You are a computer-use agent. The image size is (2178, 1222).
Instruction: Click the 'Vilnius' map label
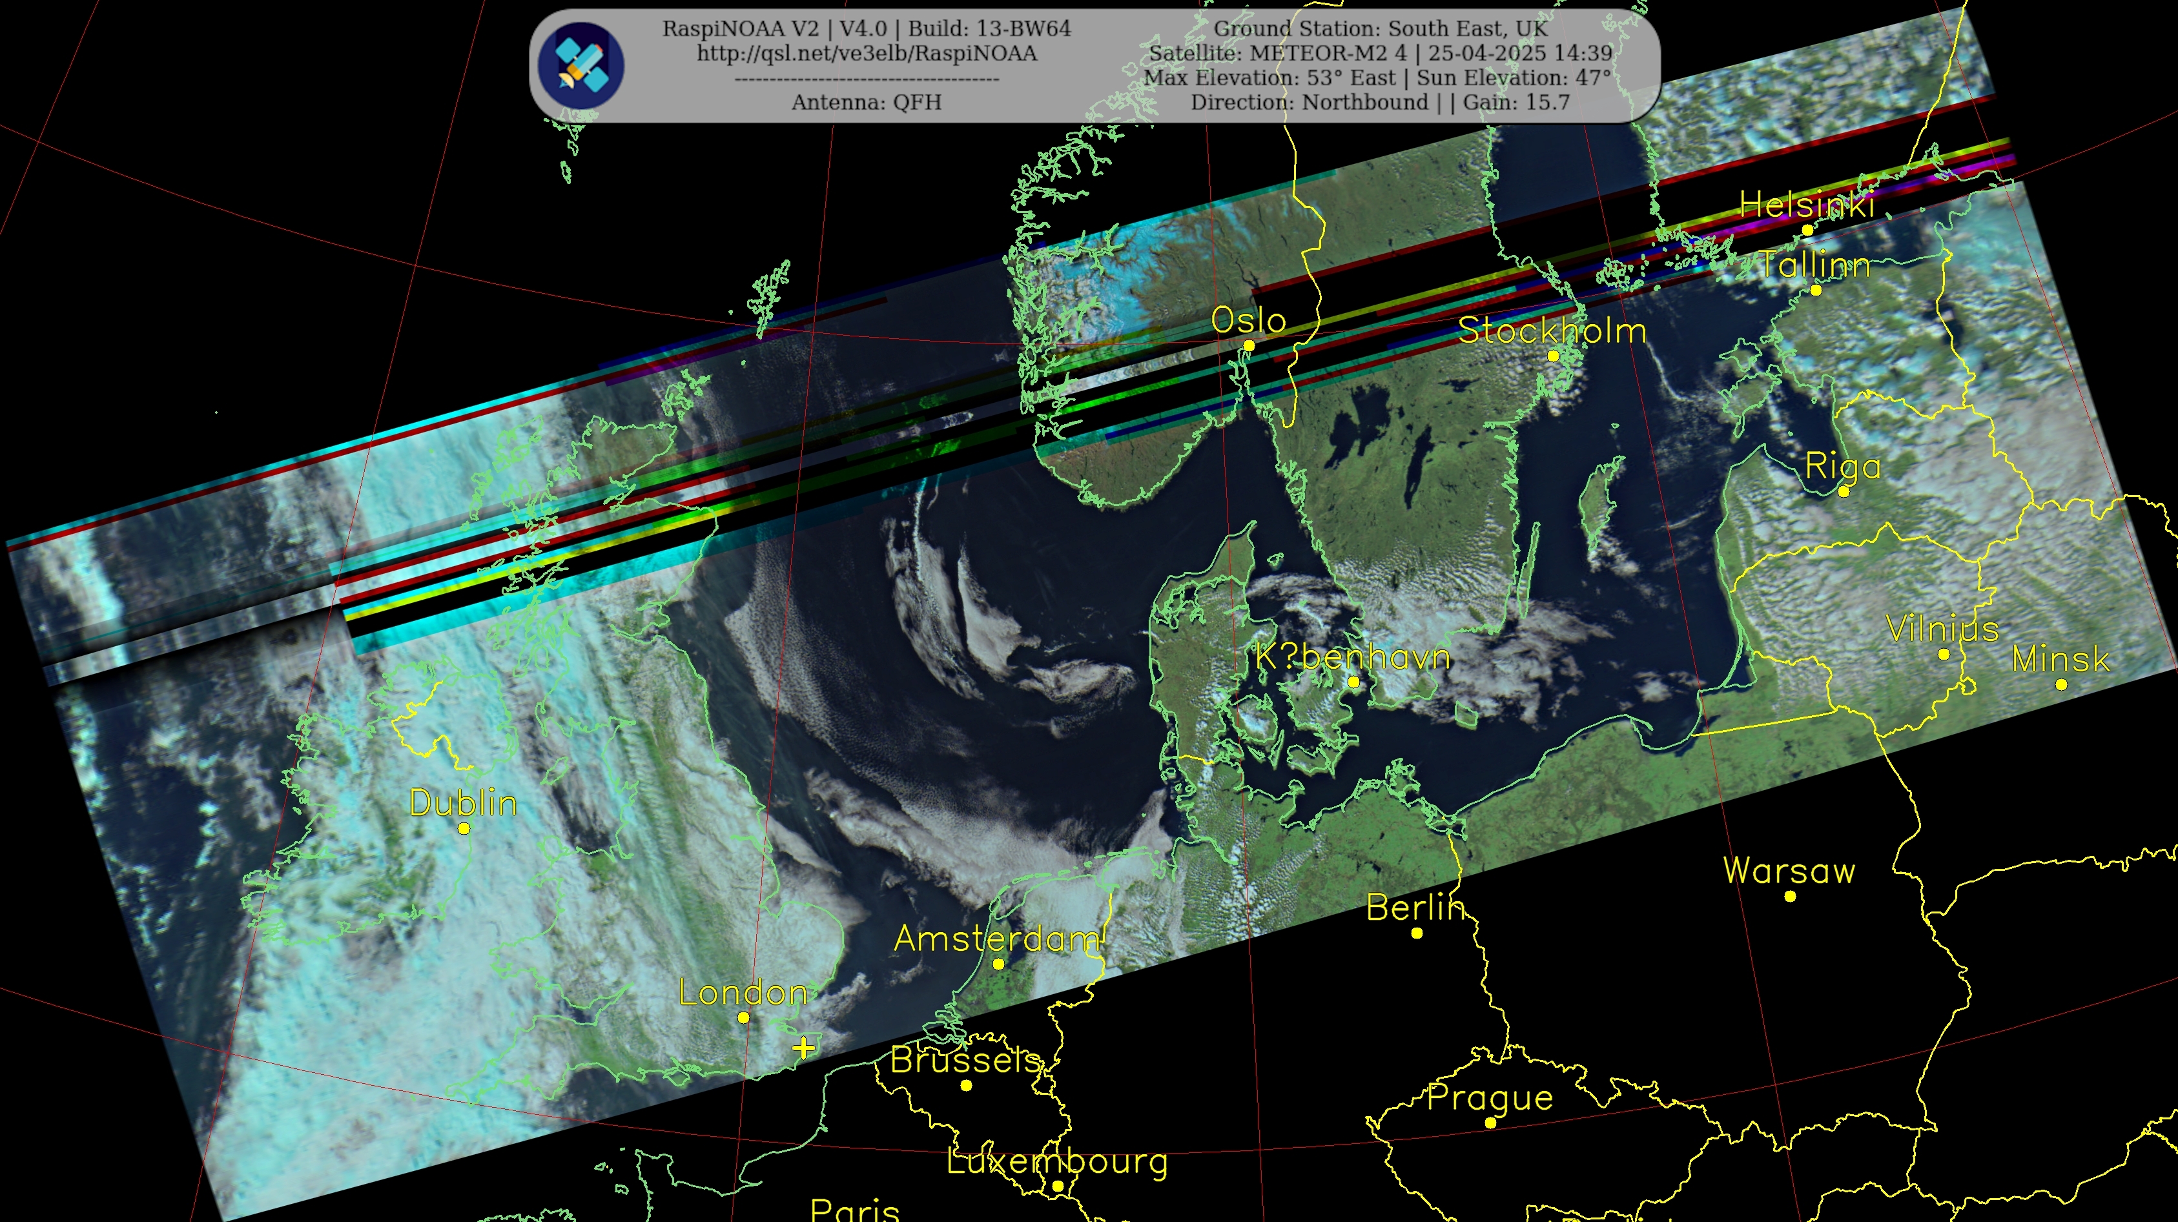click(1942, 629)
